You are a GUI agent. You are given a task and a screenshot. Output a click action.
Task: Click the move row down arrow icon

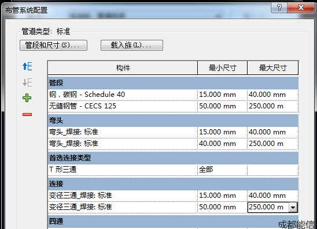click(x=27, y=82)
